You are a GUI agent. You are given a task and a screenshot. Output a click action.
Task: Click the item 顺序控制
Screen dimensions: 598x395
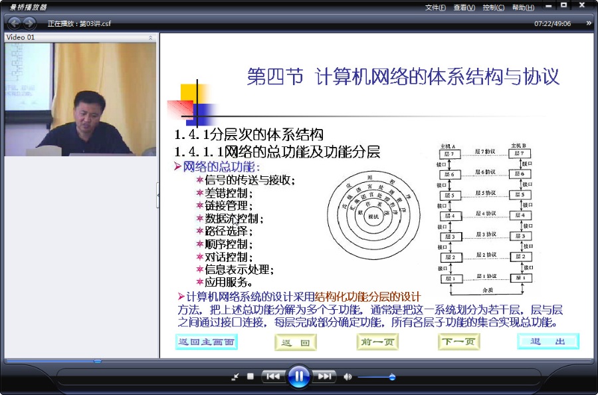[229, 244]
